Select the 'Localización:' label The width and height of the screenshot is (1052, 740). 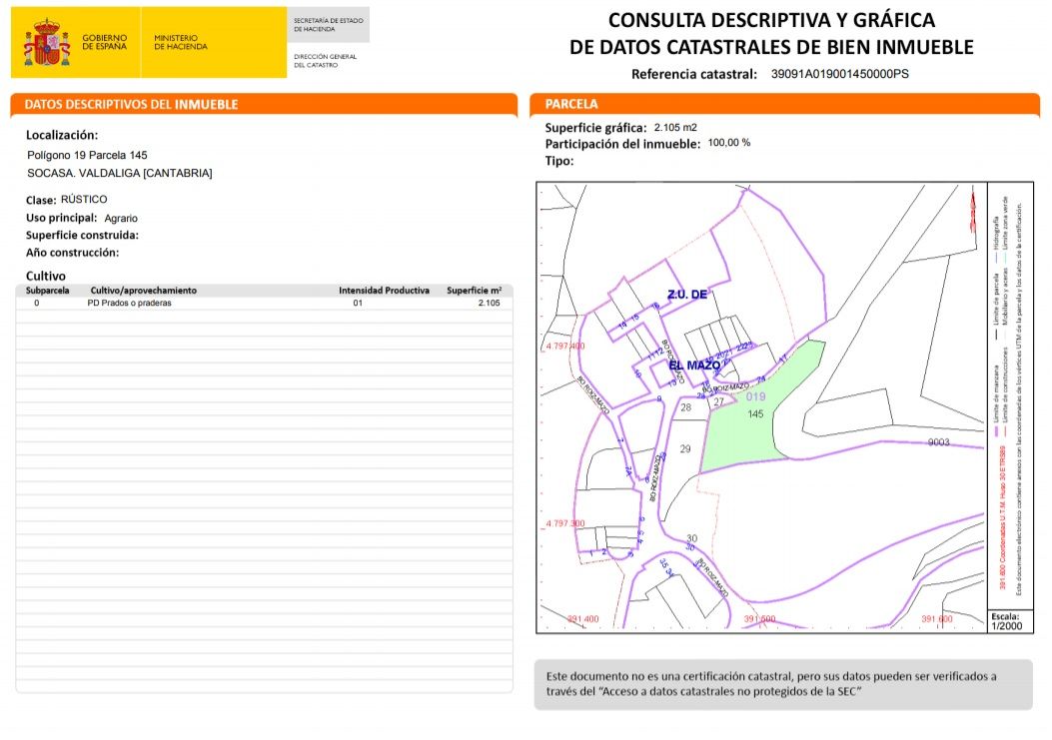[x=62, y=135]
